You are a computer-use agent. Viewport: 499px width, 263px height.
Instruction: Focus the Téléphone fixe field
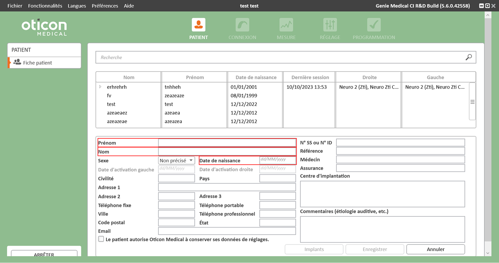[x=176, y=205]
